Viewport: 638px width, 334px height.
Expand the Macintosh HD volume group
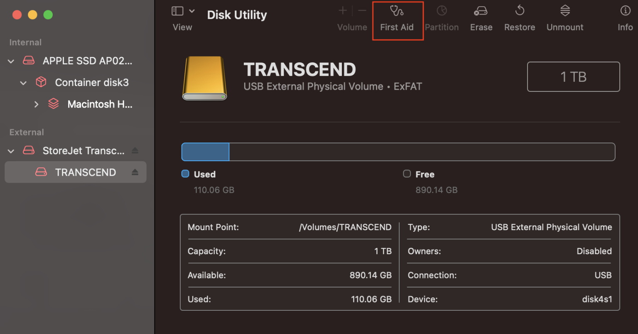coord(36,104)
